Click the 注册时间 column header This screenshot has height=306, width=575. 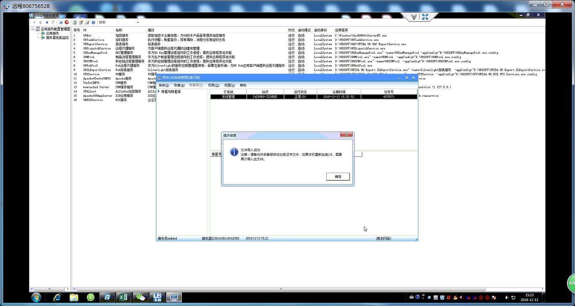pyautogui.click(x=338, y=92)
